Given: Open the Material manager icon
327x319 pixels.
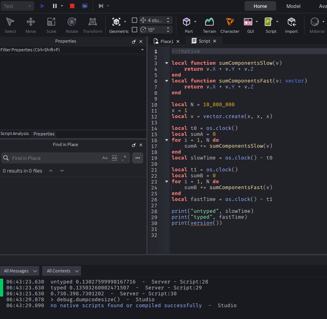Looking at the screenshot, I should point(315,22).
